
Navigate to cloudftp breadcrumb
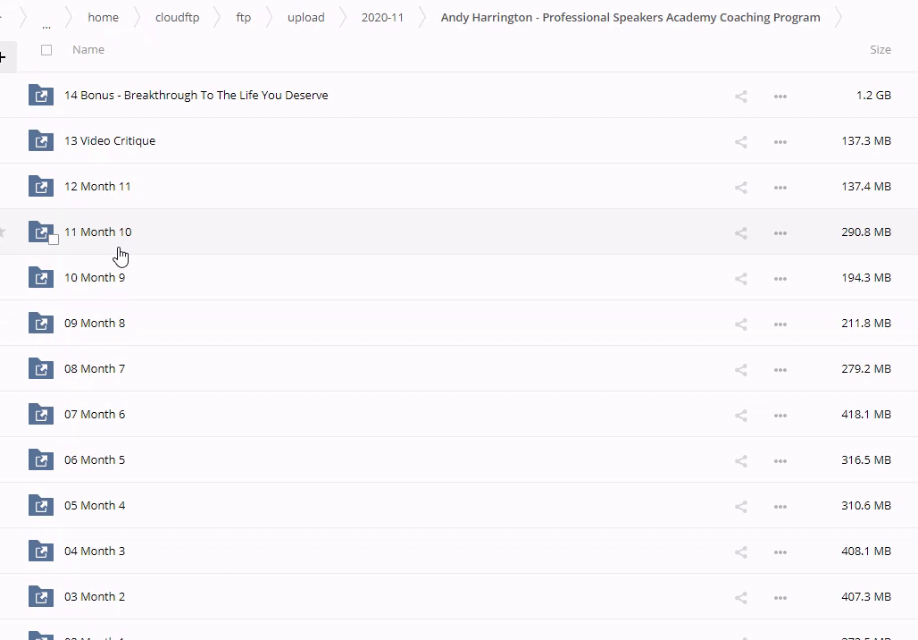(x=177, y=17)
